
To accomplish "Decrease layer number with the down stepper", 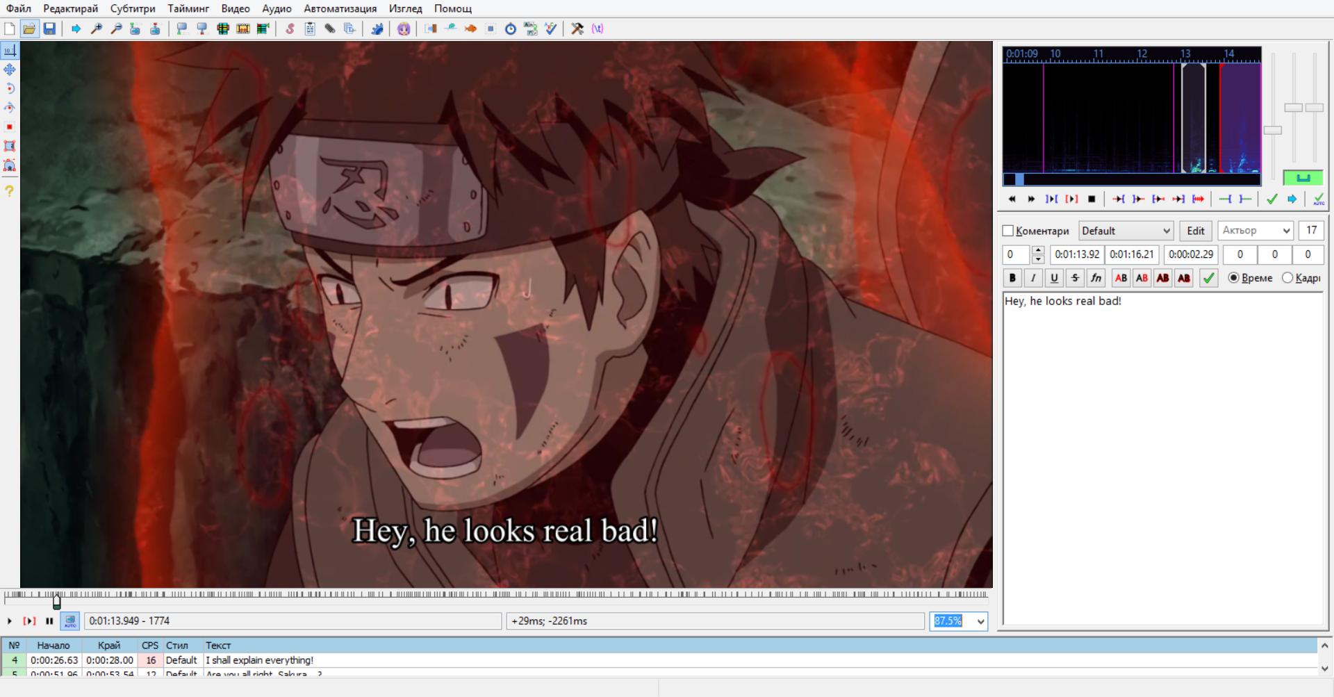I will [x=1038, y=259].
